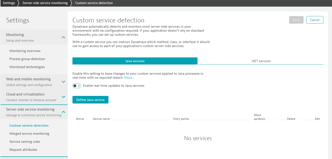This screenshot has width=332, height=159.
Task: Click the Service name column header
Action: click(101, 119)
